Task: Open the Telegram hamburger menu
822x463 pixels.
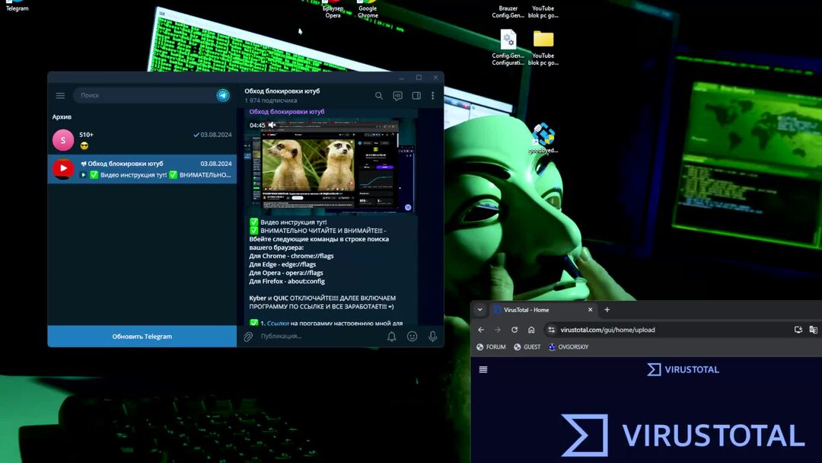Action: coord(60,95)
